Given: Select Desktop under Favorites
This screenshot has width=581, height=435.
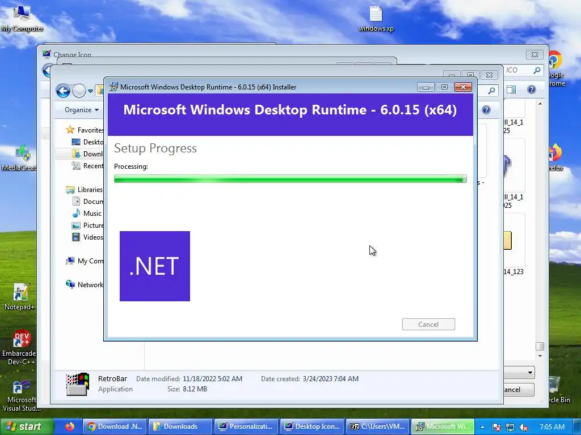Looking at the screenshot, I should click(x=88, y=142).
